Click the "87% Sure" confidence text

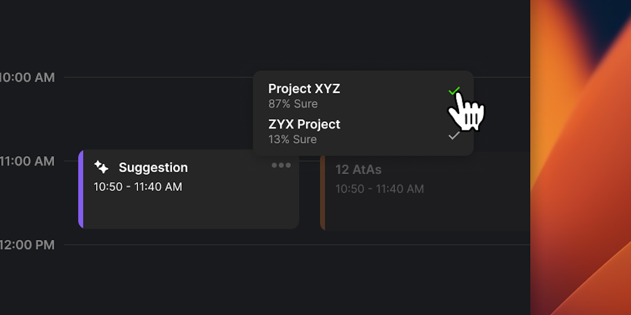tap(293, 104)
